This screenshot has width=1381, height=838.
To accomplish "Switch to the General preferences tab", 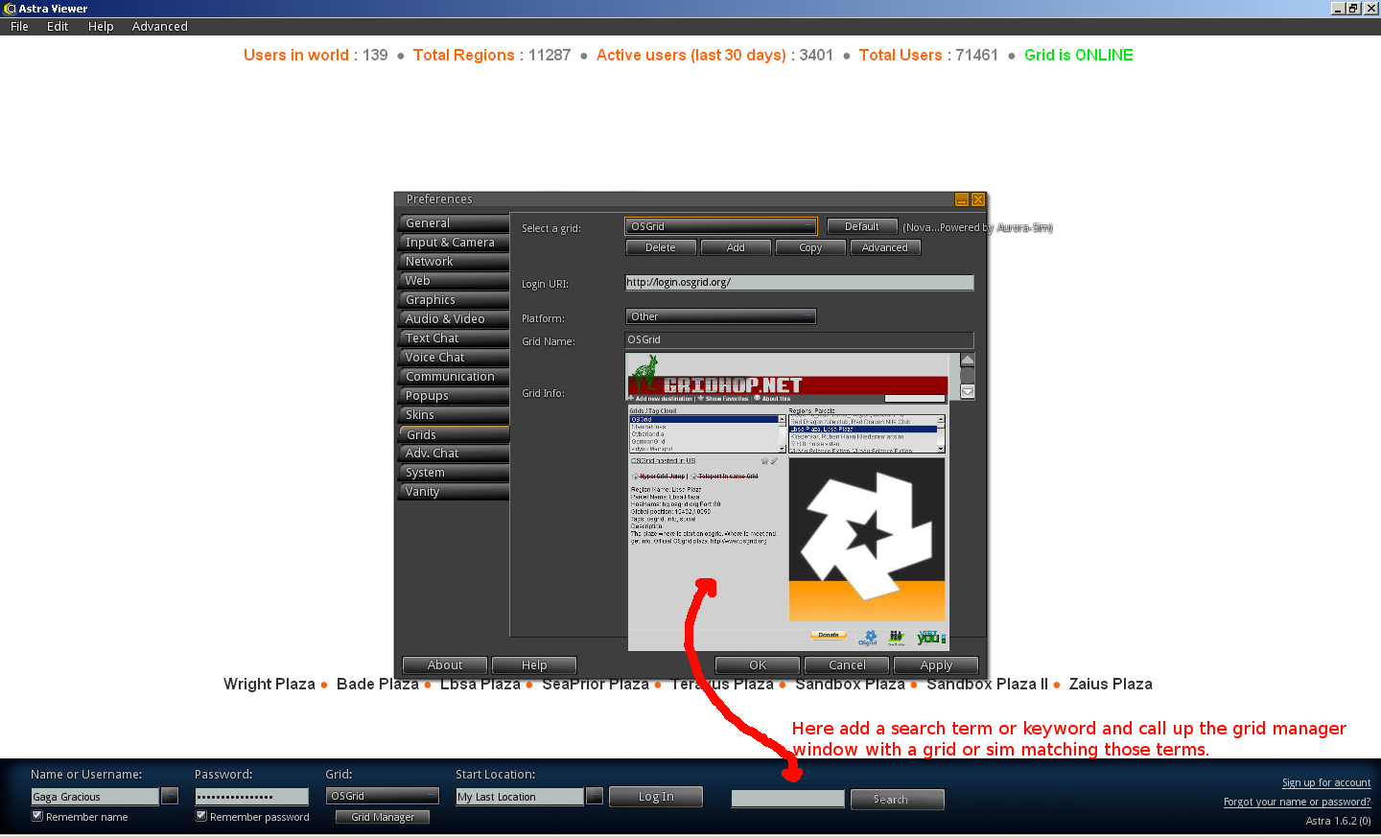I will (454, 223).
